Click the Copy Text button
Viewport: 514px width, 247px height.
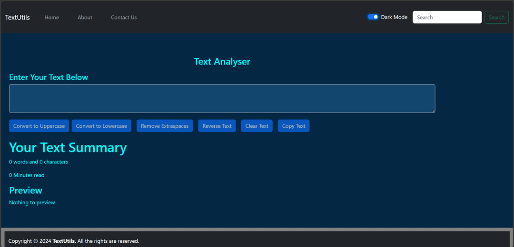294,126
